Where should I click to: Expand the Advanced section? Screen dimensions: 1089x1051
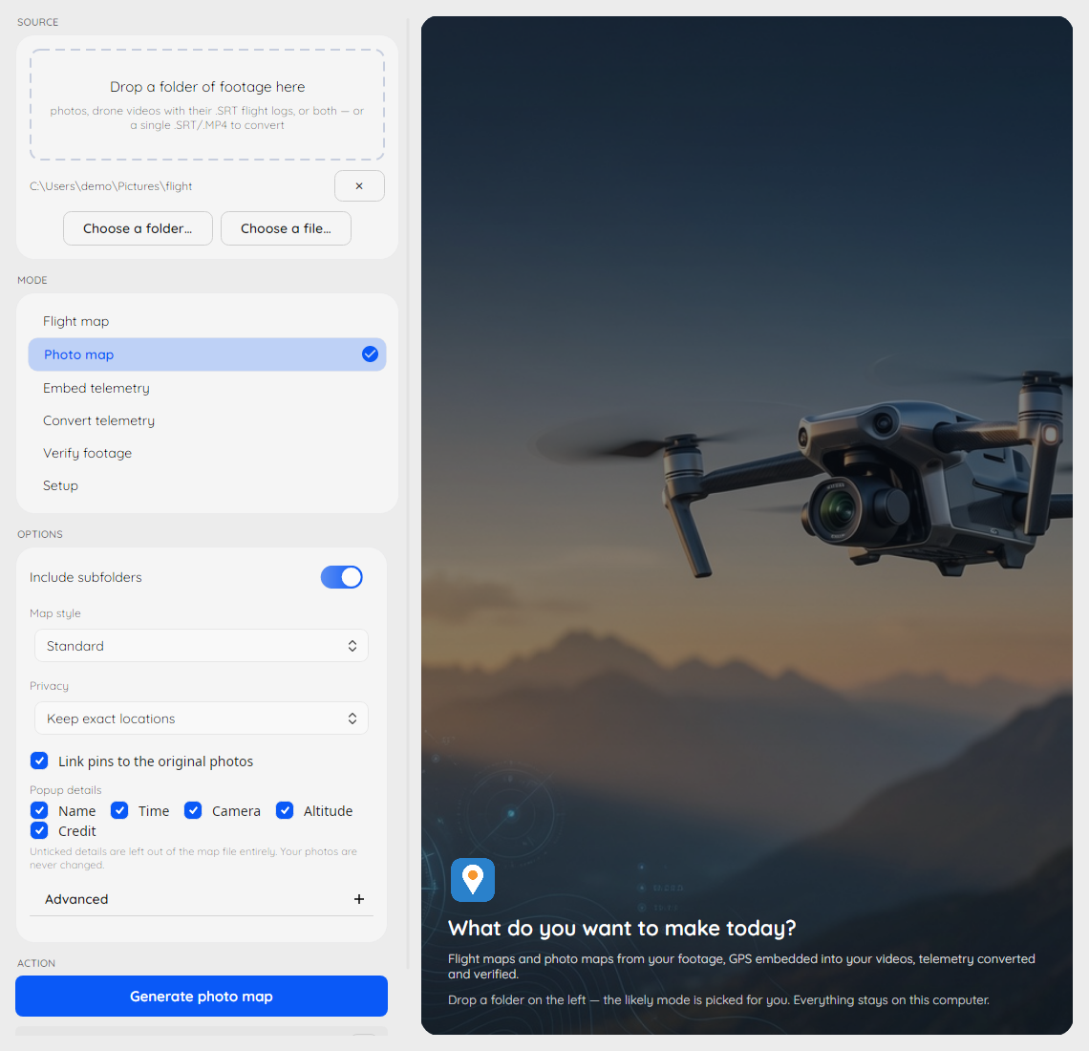[202, 899]
